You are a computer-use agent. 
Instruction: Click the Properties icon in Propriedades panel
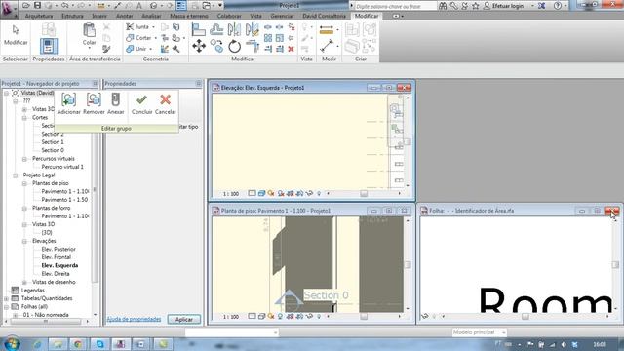coord(49,46)
